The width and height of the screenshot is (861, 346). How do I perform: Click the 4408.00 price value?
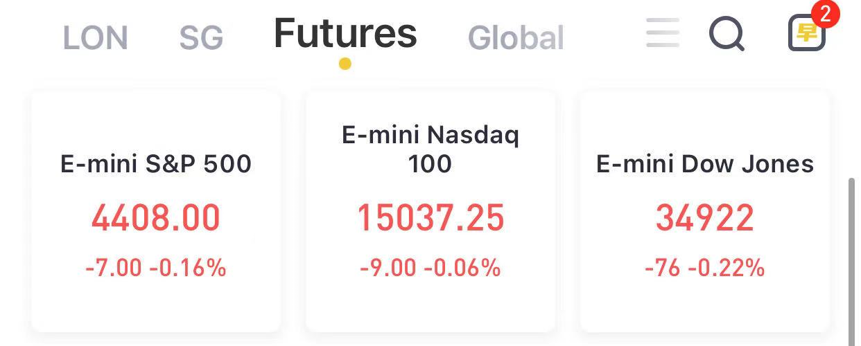click(x=156, y=218)
